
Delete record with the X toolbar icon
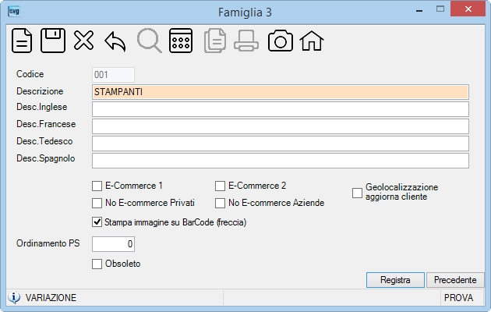click(x=83, y=41)
